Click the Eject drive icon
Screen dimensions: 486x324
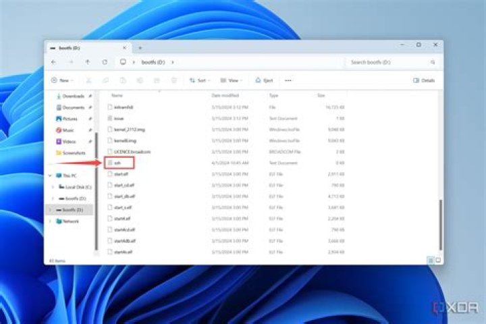(263, 80)
